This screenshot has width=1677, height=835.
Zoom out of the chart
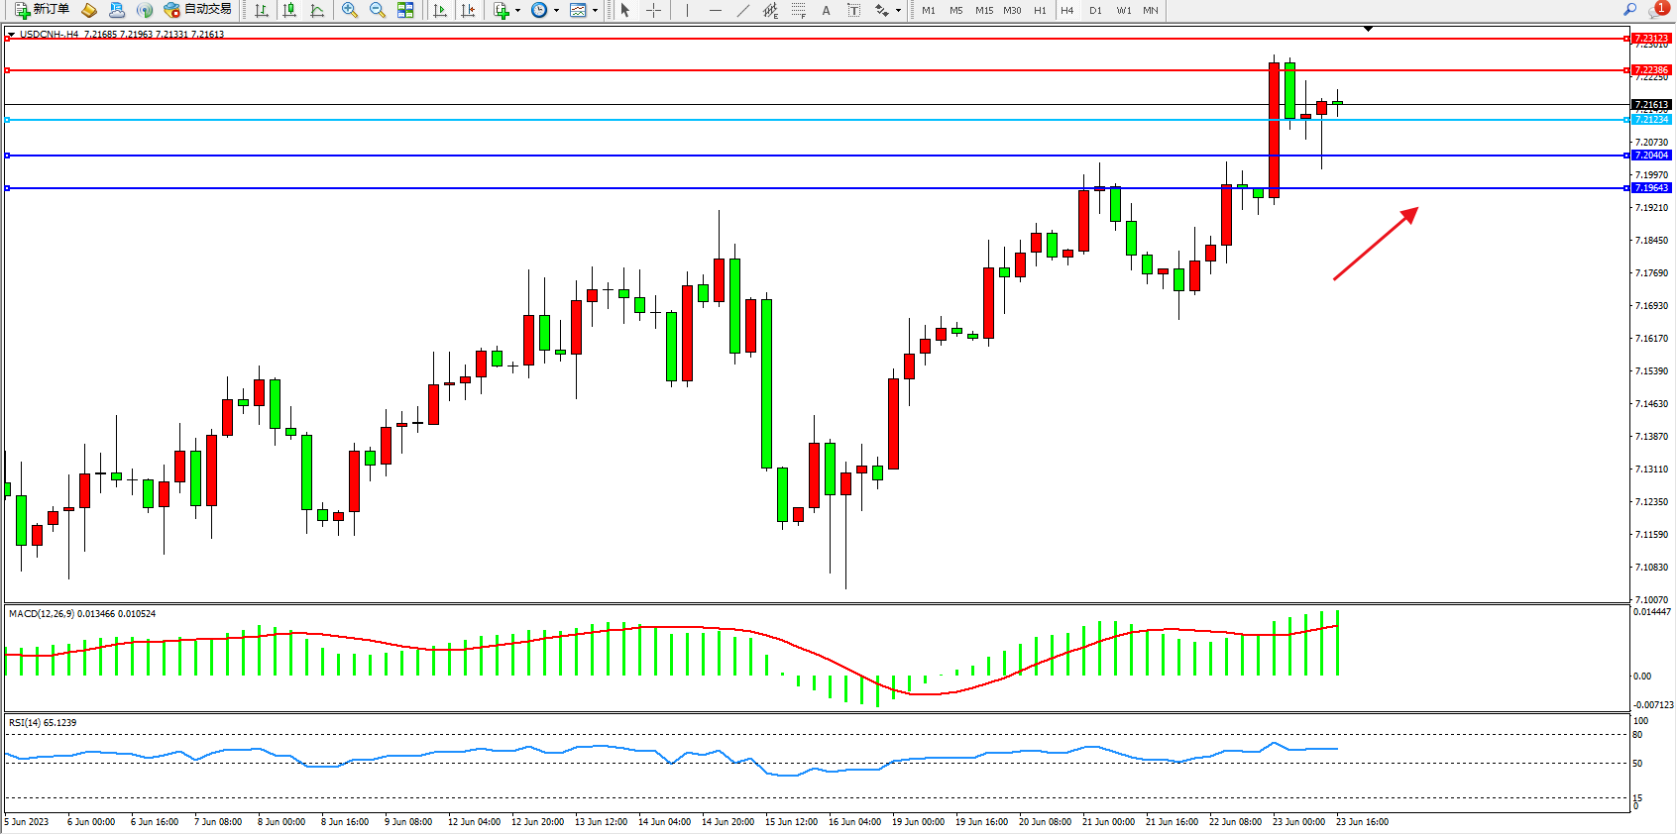tap(377, 10)
